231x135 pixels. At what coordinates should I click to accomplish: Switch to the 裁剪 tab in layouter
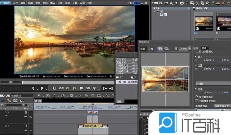[x=143, y=49]
